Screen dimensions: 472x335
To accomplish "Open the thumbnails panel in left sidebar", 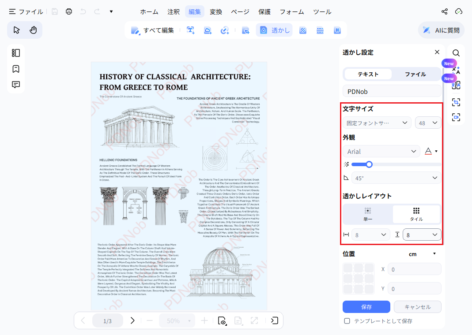I will click(x=16, y=53).
